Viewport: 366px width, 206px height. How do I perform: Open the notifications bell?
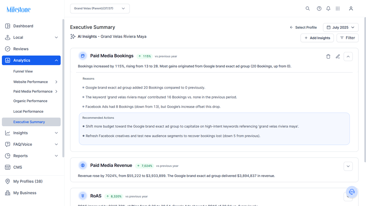tap(328, 8)
